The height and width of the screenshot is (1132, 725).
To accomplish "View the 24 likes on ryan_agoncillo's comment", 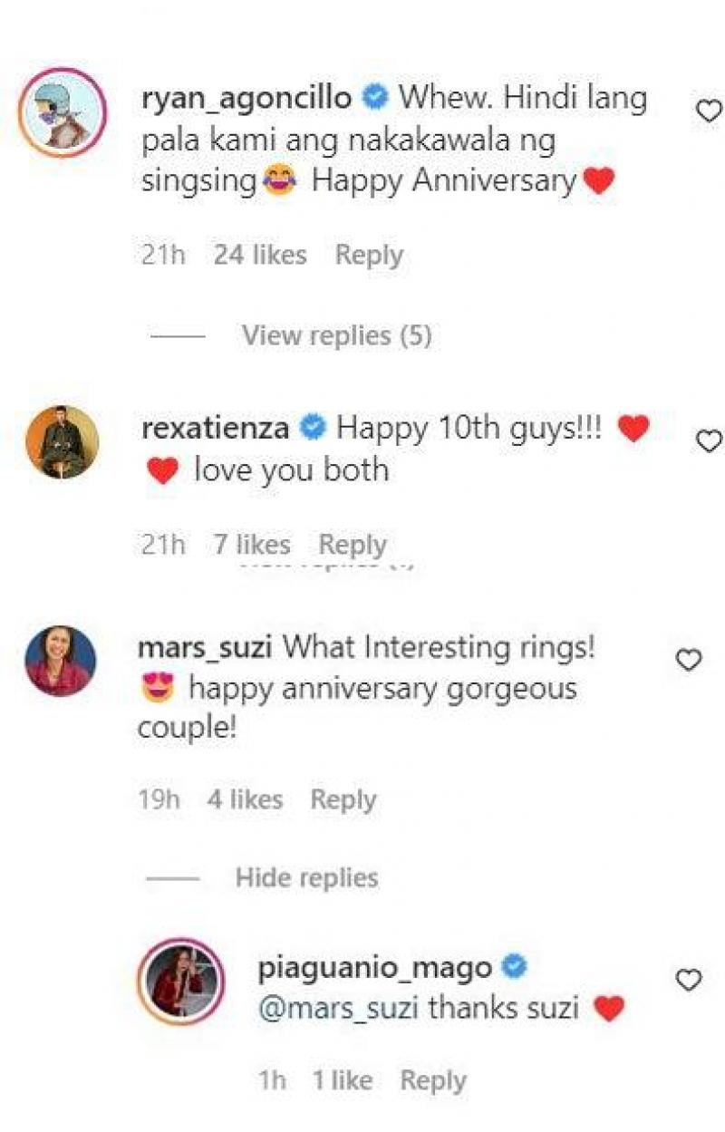I will [260, 256].
